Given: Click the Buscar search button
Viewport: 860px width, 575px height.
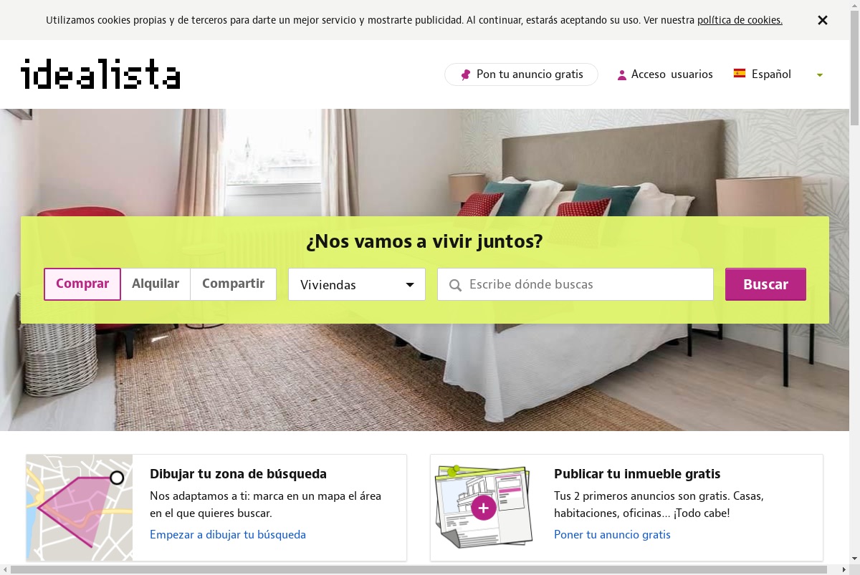Looking at the screenshot, I should [x=765, y=284].
